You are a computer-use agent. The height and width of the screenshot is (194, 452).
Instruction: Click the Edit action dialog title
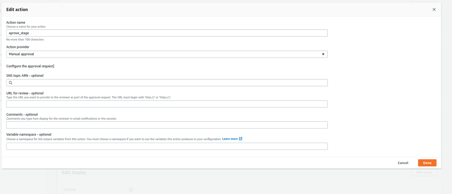pos(17,10)
